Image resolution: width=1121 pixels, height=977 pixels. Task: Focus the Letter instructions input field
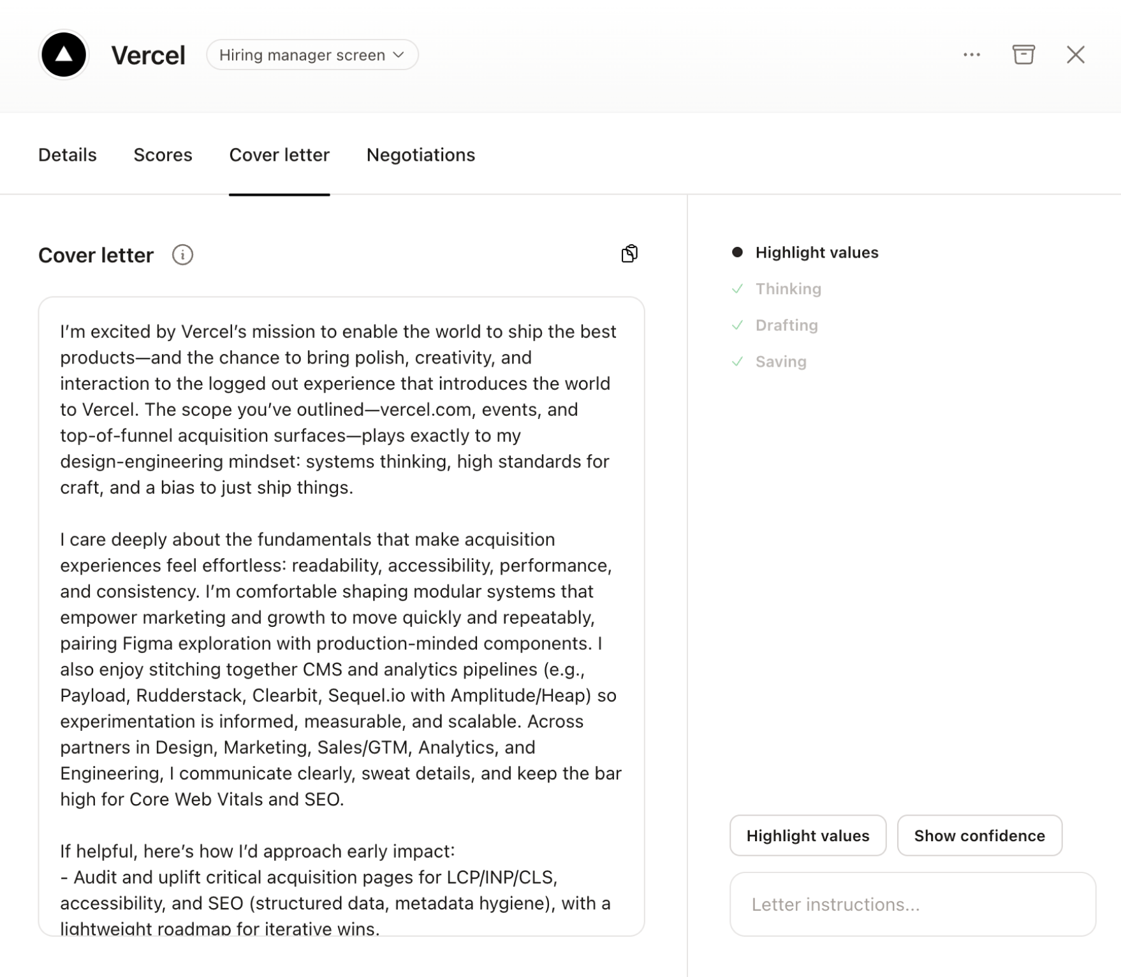912,904
